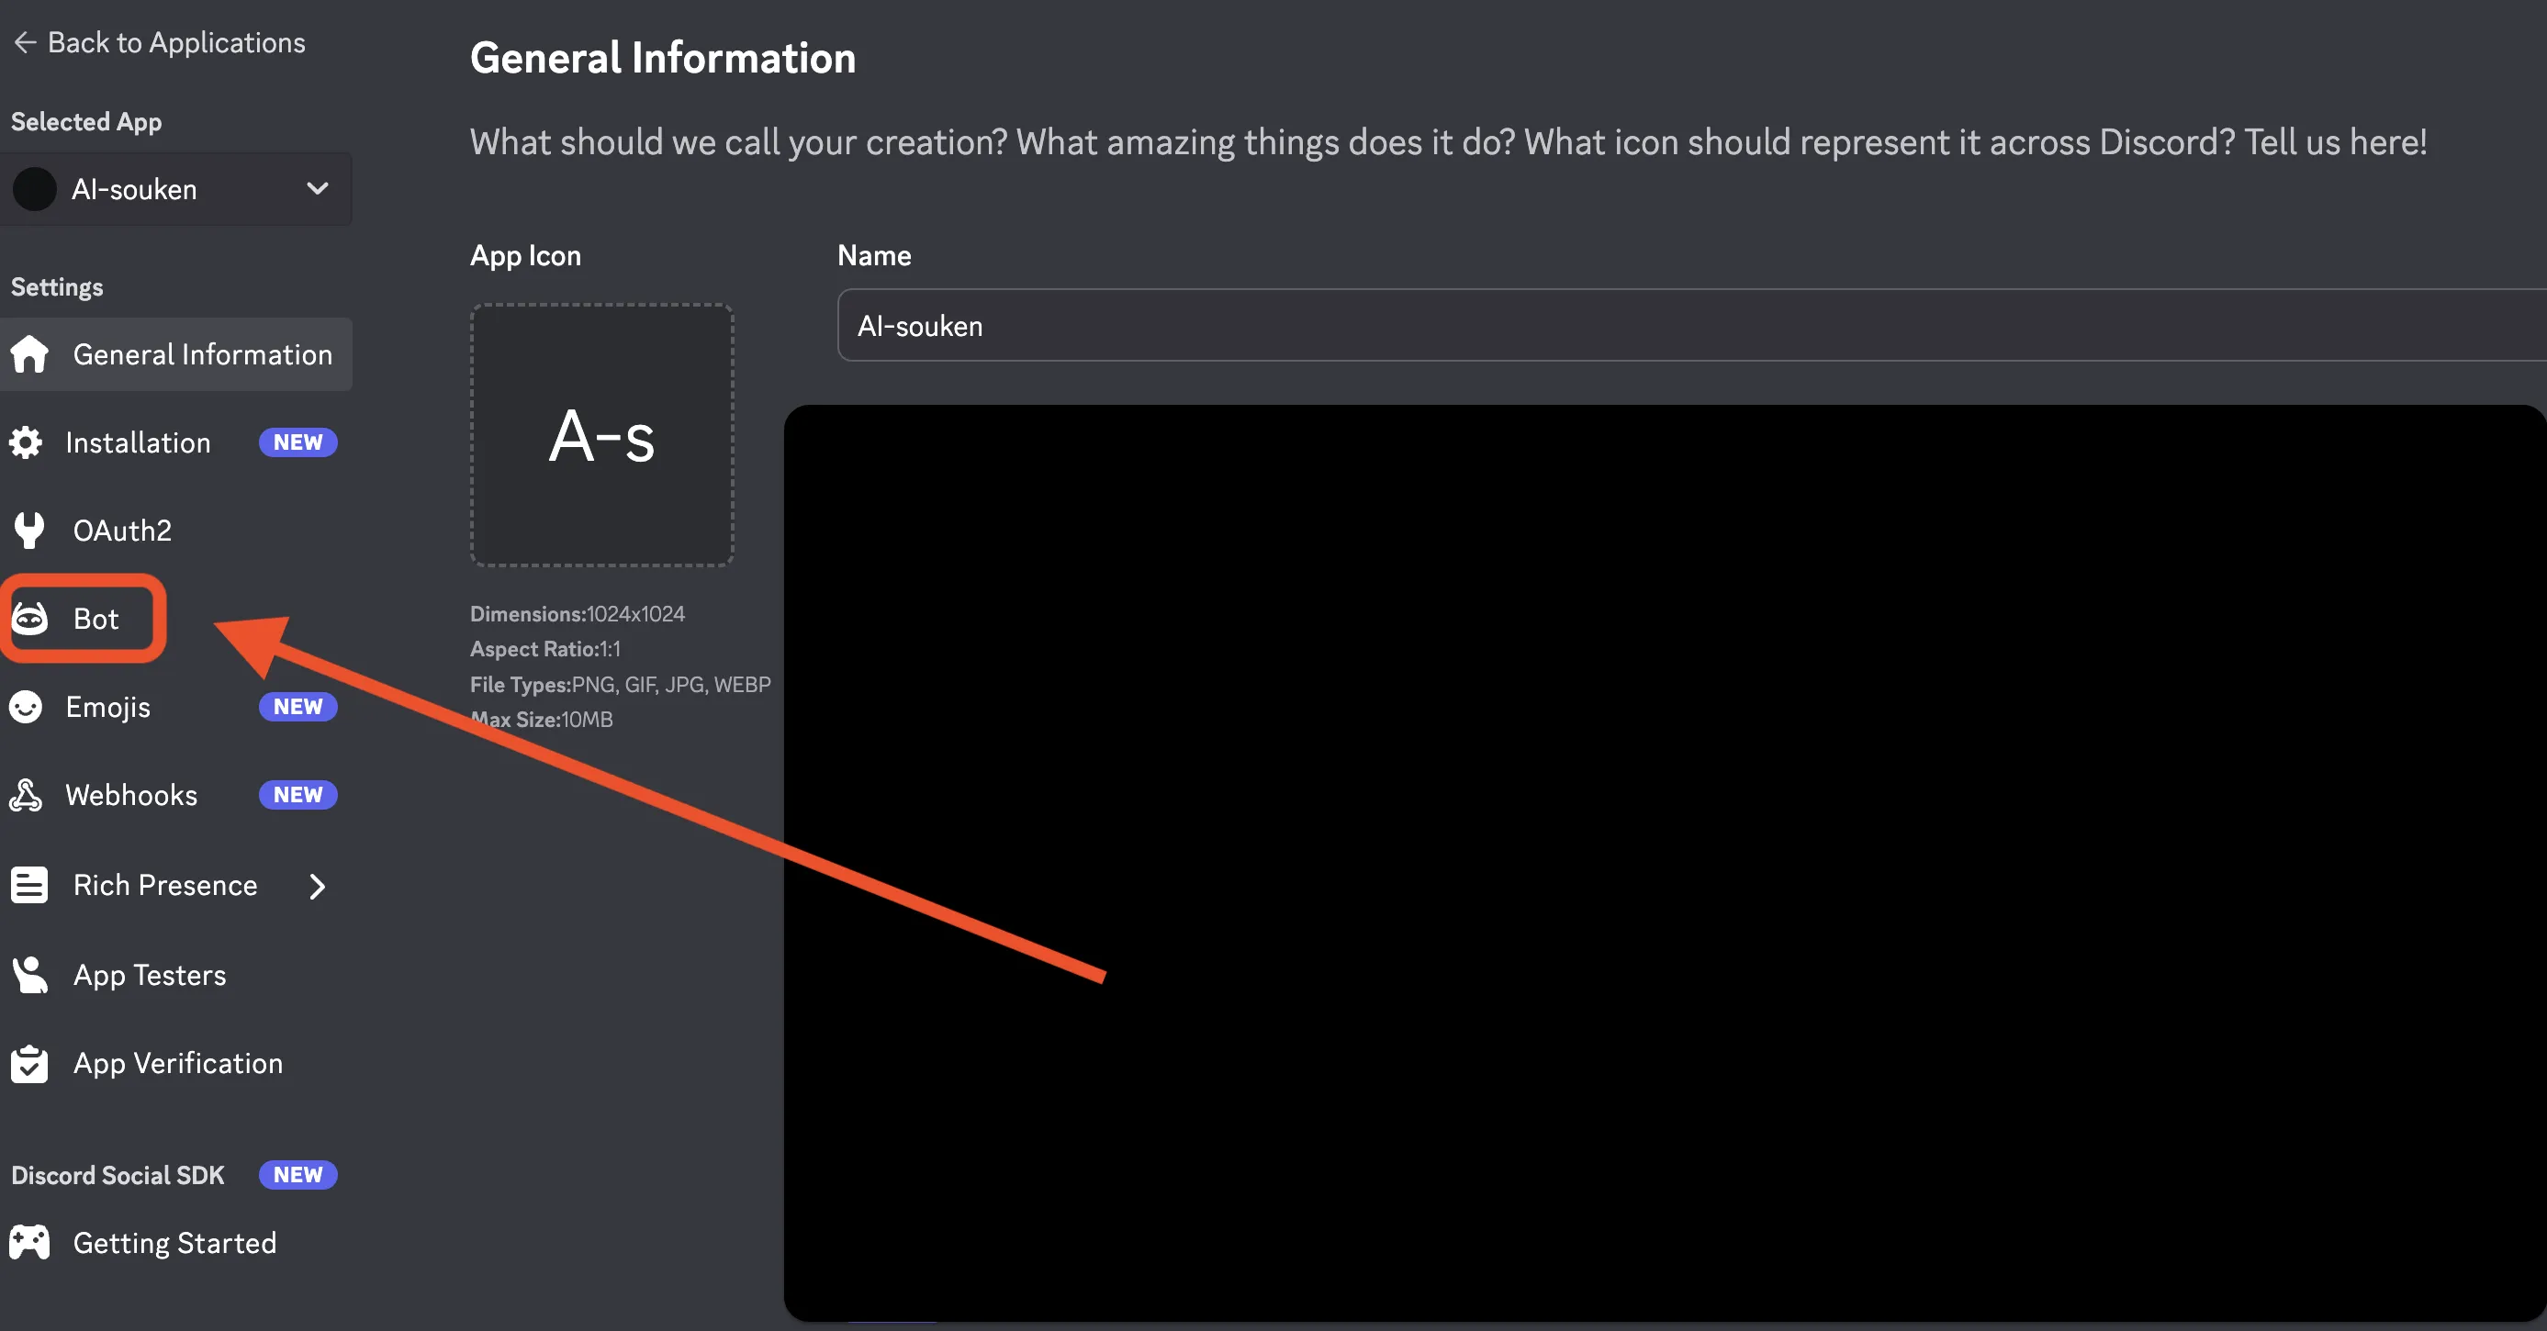The width and height of the screenshot is (2547, 1331).
Task: Open the Webhooks settings page
Action: 131,794
